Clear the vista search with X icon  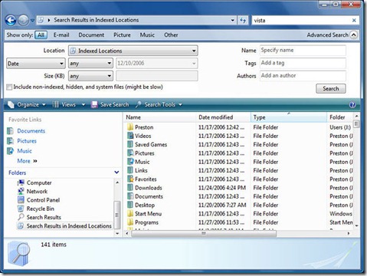pyautogui.click(x=354, y=20)
